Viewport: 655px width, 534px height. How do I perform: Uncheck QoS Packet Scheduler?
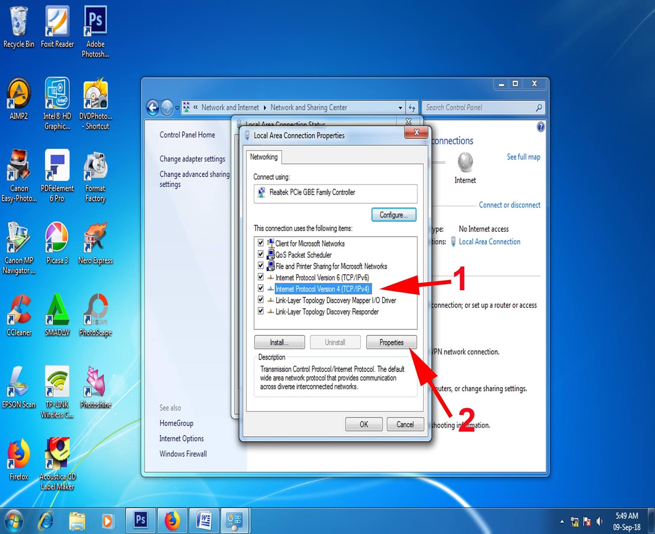[261, 255]
